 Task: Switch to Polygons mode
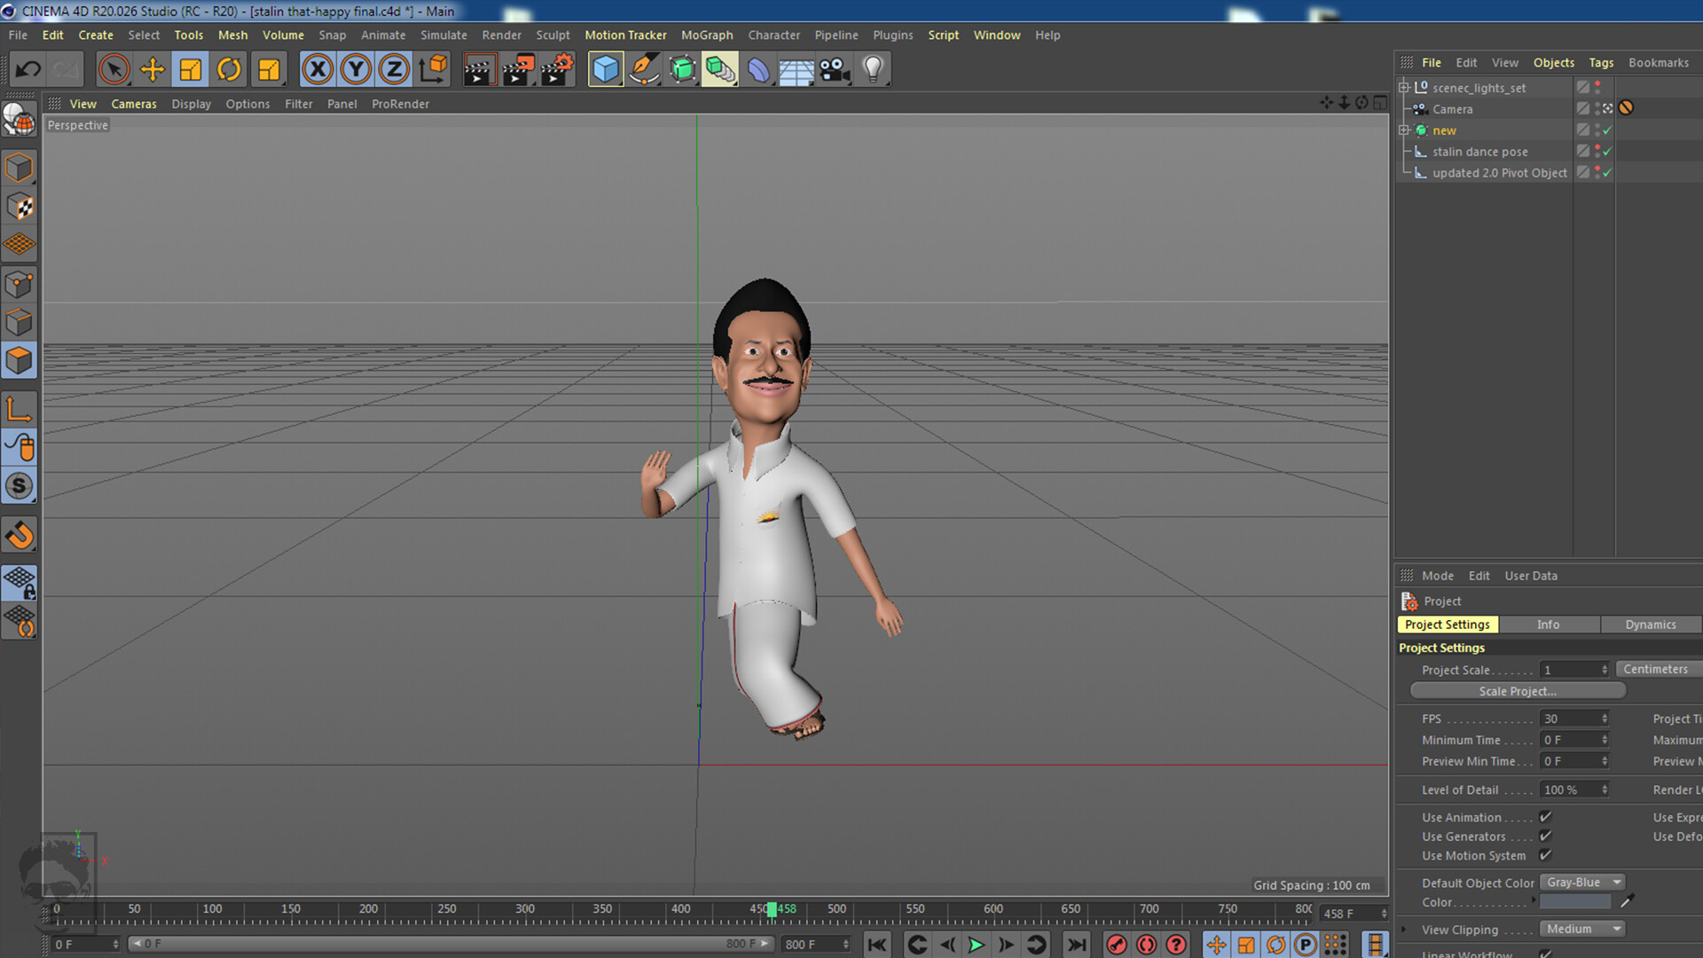click(x=20, y=360)
